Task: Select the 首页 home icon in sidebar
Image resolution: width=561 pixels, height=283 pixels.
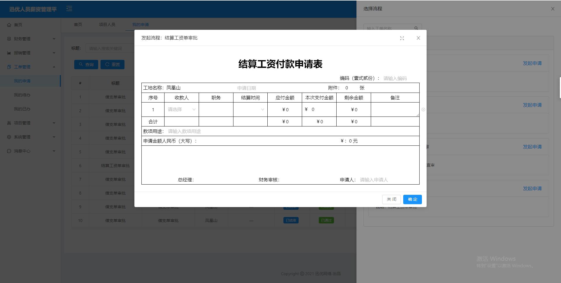Action: point(9,25)
